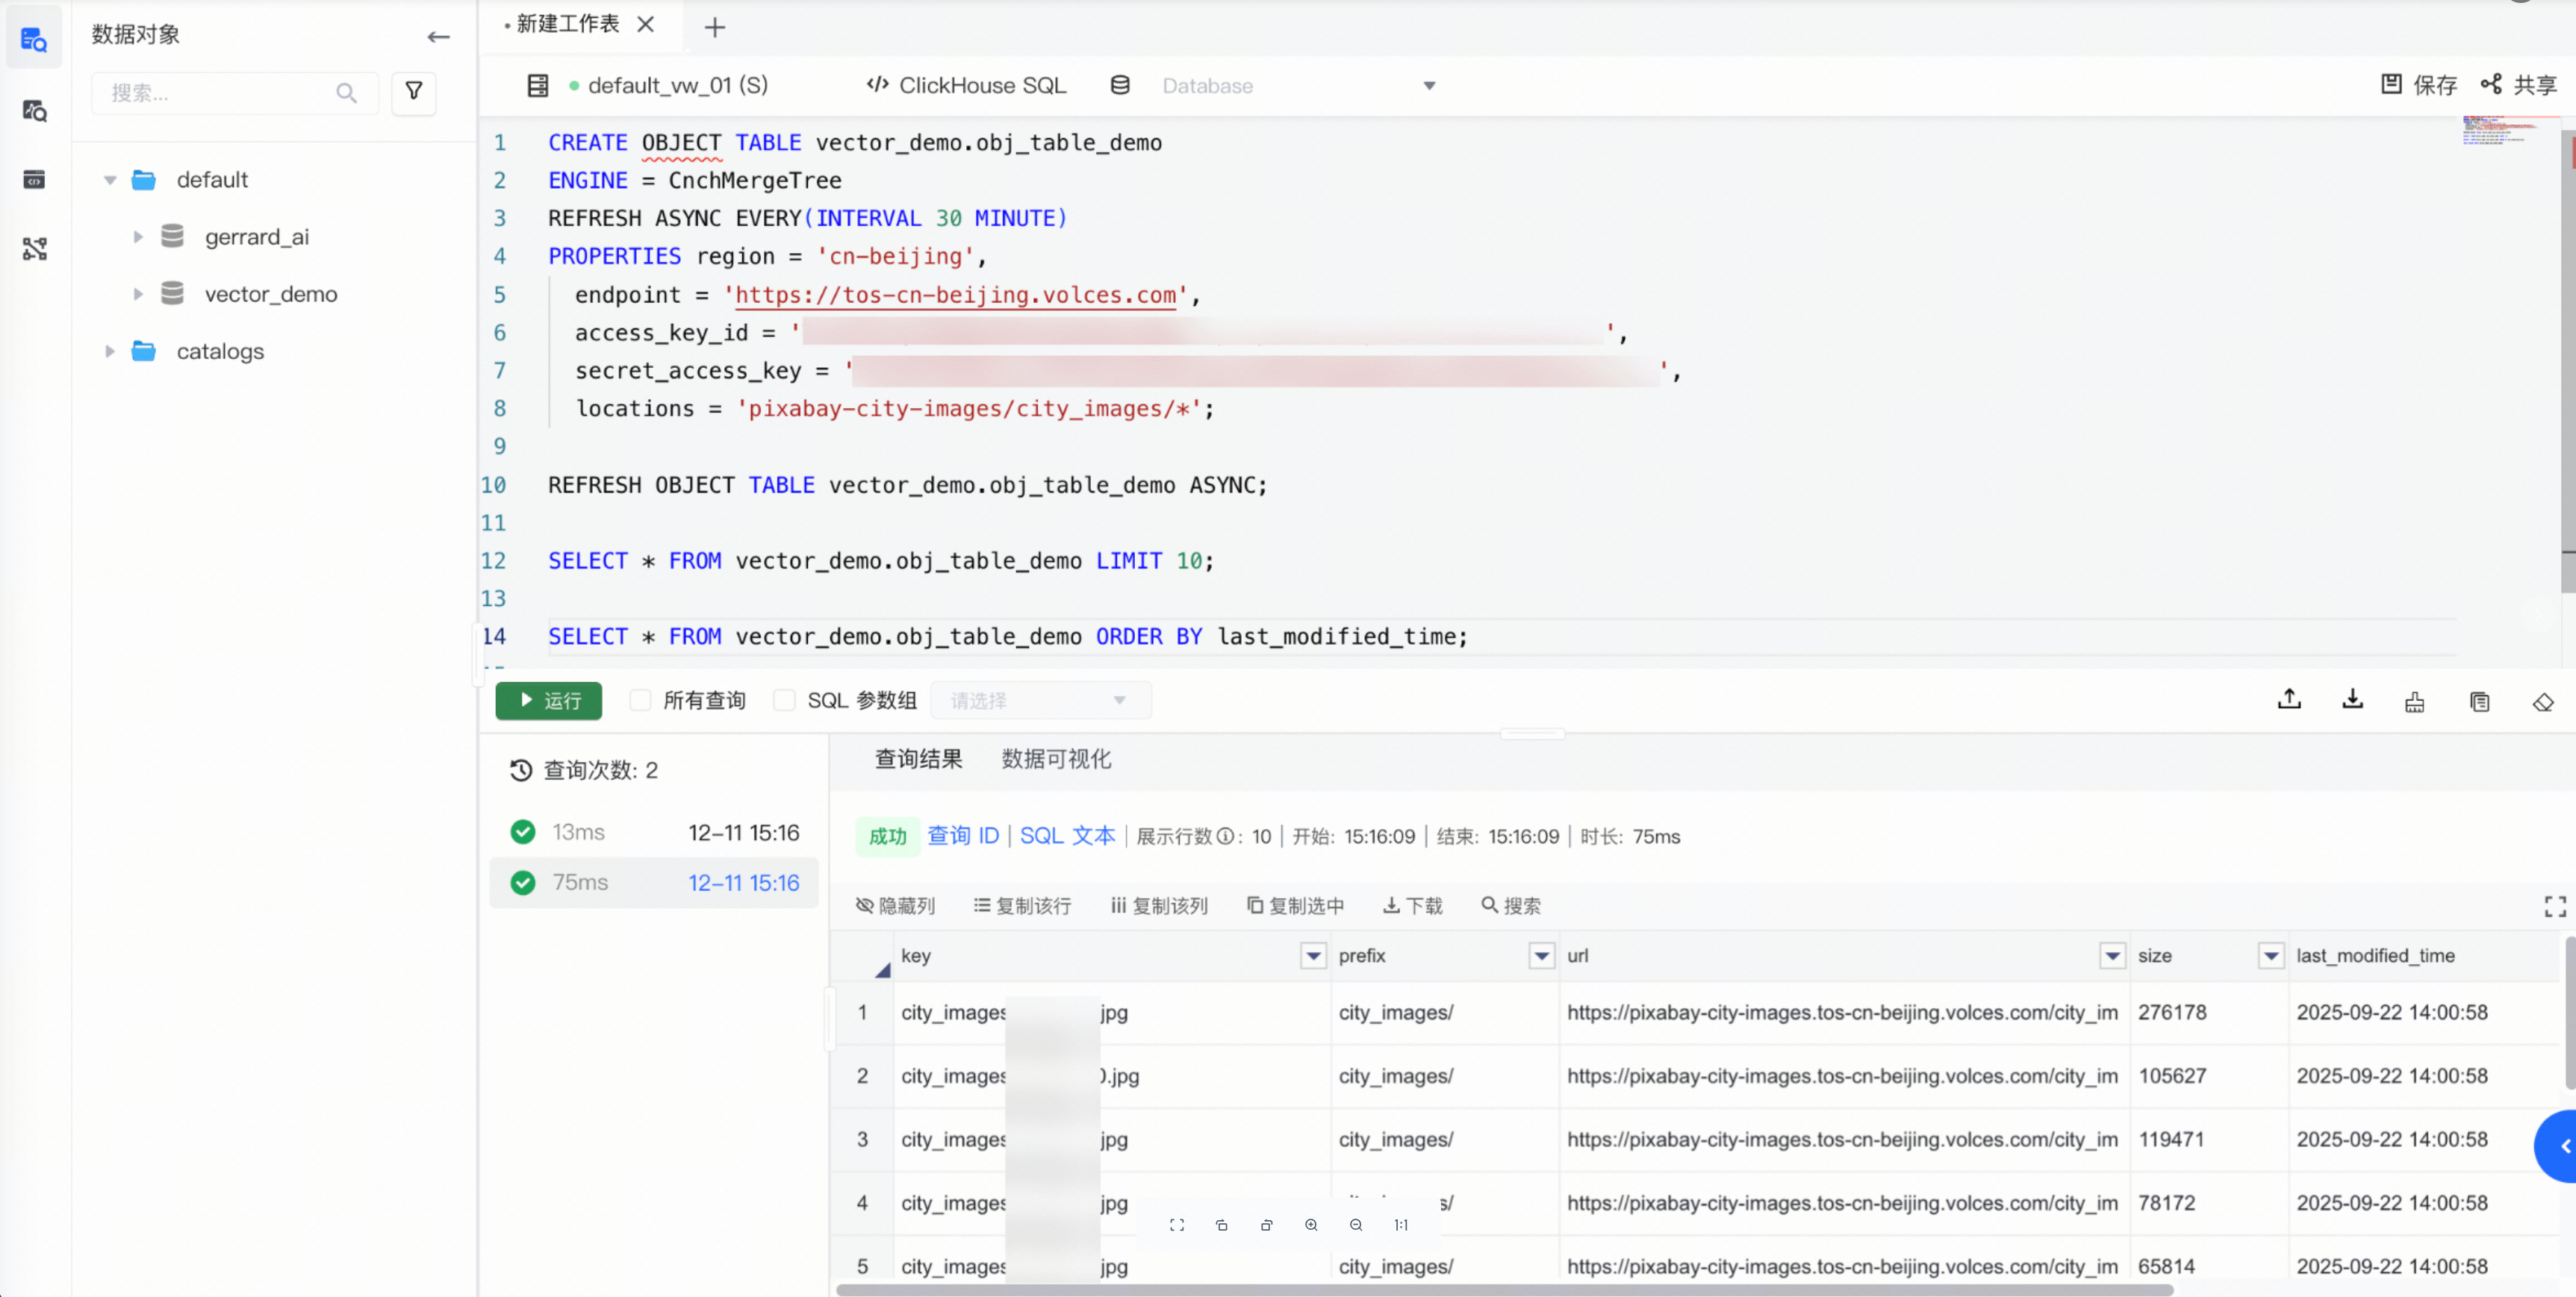Open the prefix column filter dropdown
The image size is (2576, 1297).
click(x=1542, y=956)
